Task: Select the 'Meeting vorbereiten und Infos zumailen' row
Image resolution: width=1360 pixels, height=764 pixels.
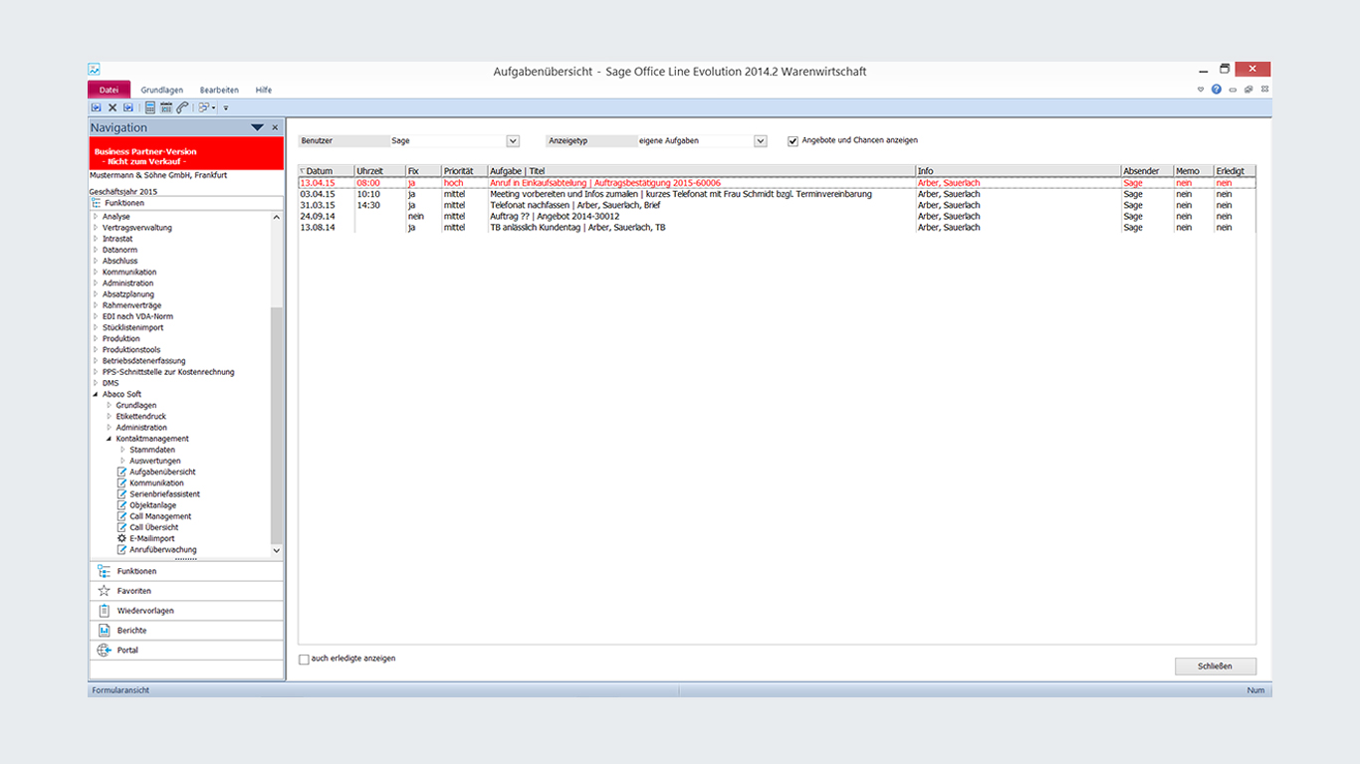Action: click(777, 194)
